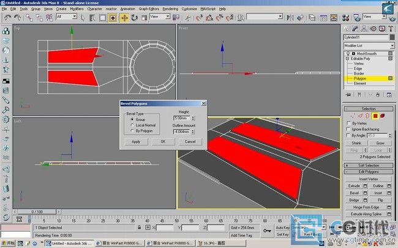Toggle the Angle Snap icon
The height and width of the screenshot is (248, 398).
click(209, 18)
